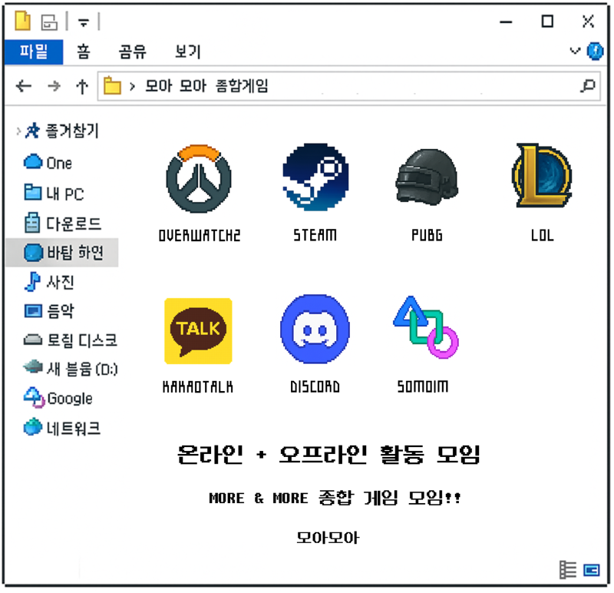Open the LOL icon

pos(542,176)
